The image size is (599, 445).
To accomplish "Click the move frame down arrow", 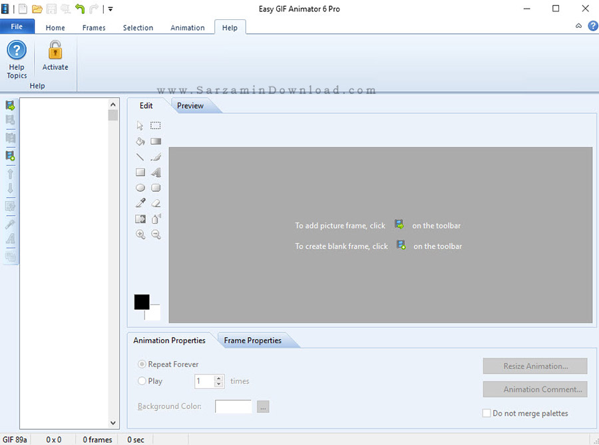I will 10,188.
